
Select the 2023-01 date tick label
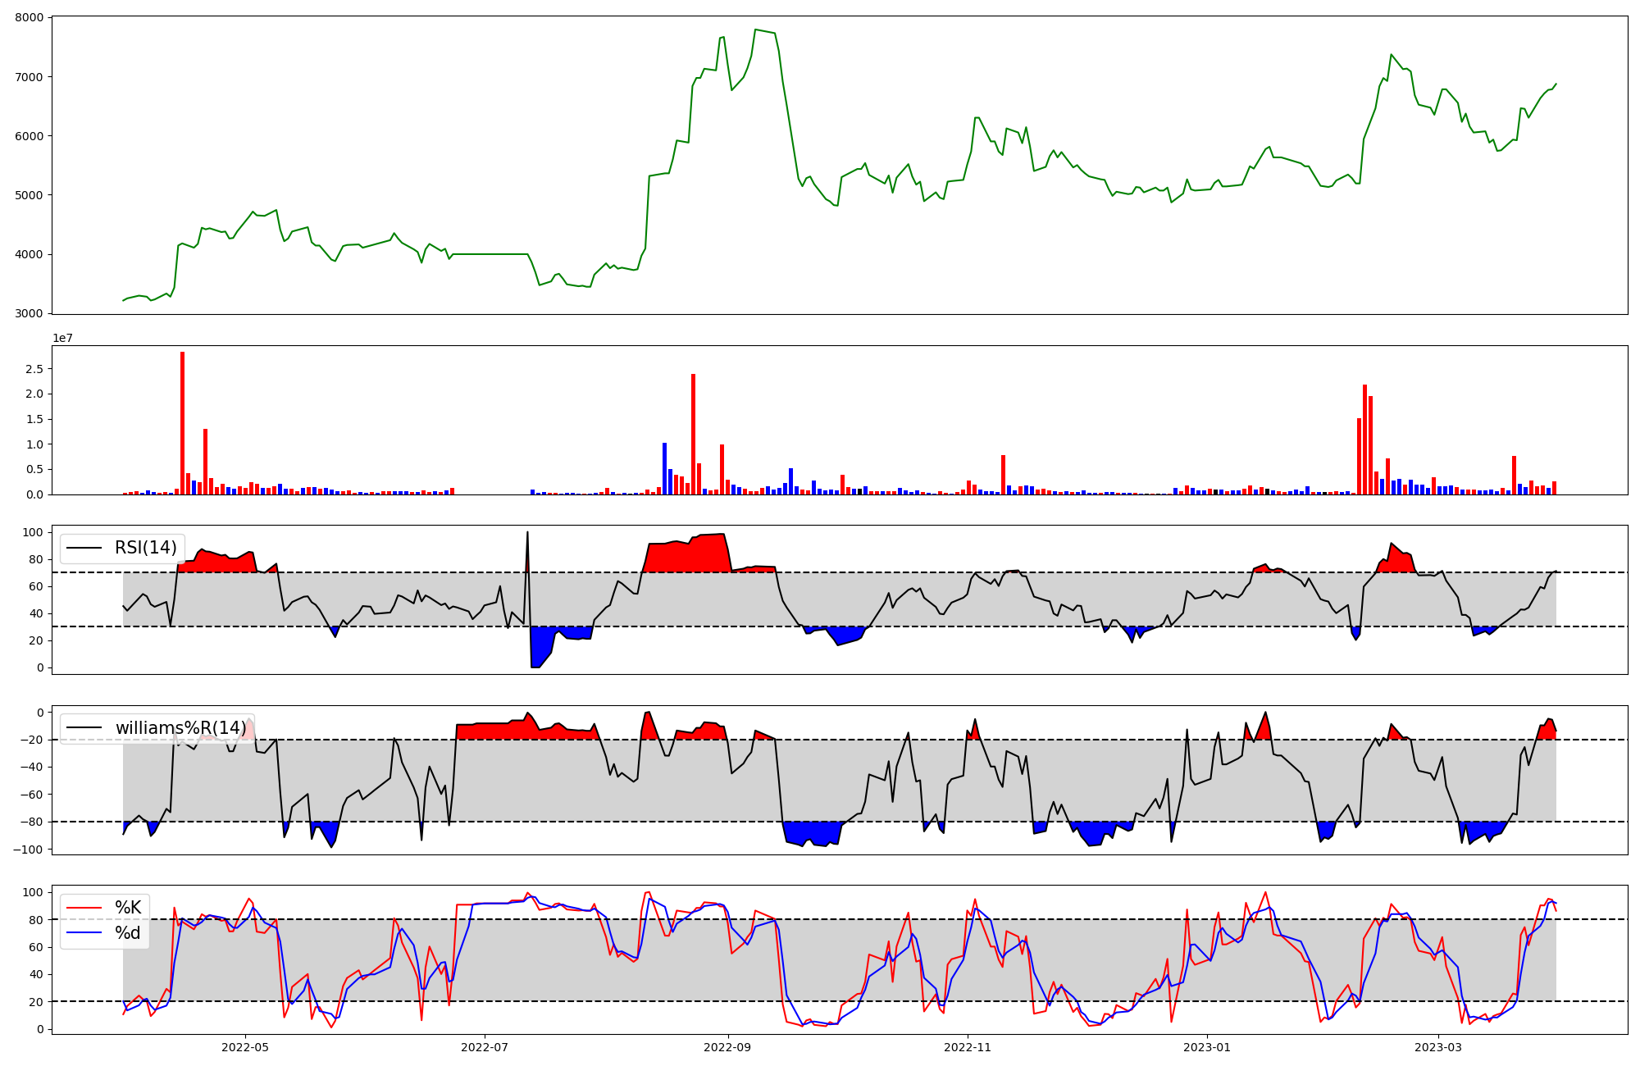[1208, 1047]
